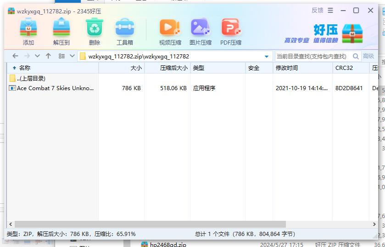
Task: Sort by the 修改时间 column header
Action: (x=303, y=68)
